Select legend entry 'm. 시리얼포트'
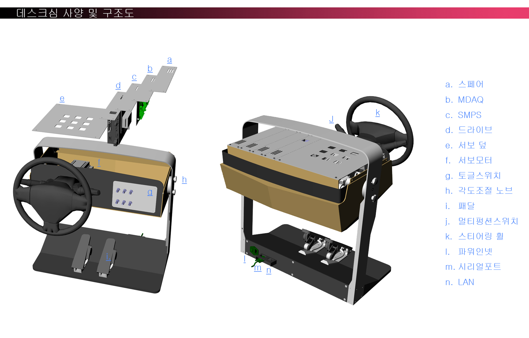This screenshot has height=338, width=529. click(x=473, y=267)
